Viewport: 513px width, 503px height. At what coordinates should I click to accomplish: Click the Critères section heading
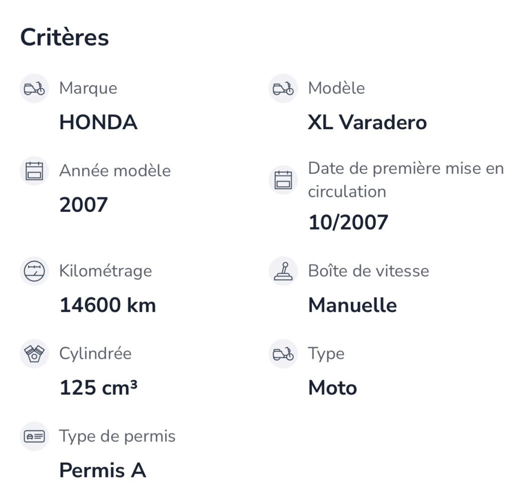click(x=65, y=37)
